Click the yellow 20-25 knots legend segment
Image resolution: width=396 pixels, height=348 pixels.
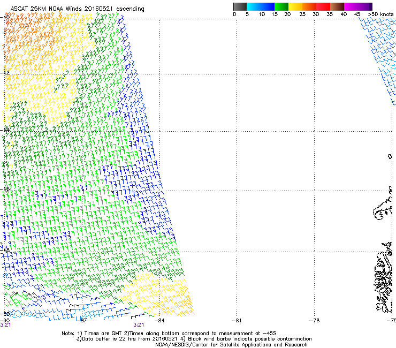(295, 6)
